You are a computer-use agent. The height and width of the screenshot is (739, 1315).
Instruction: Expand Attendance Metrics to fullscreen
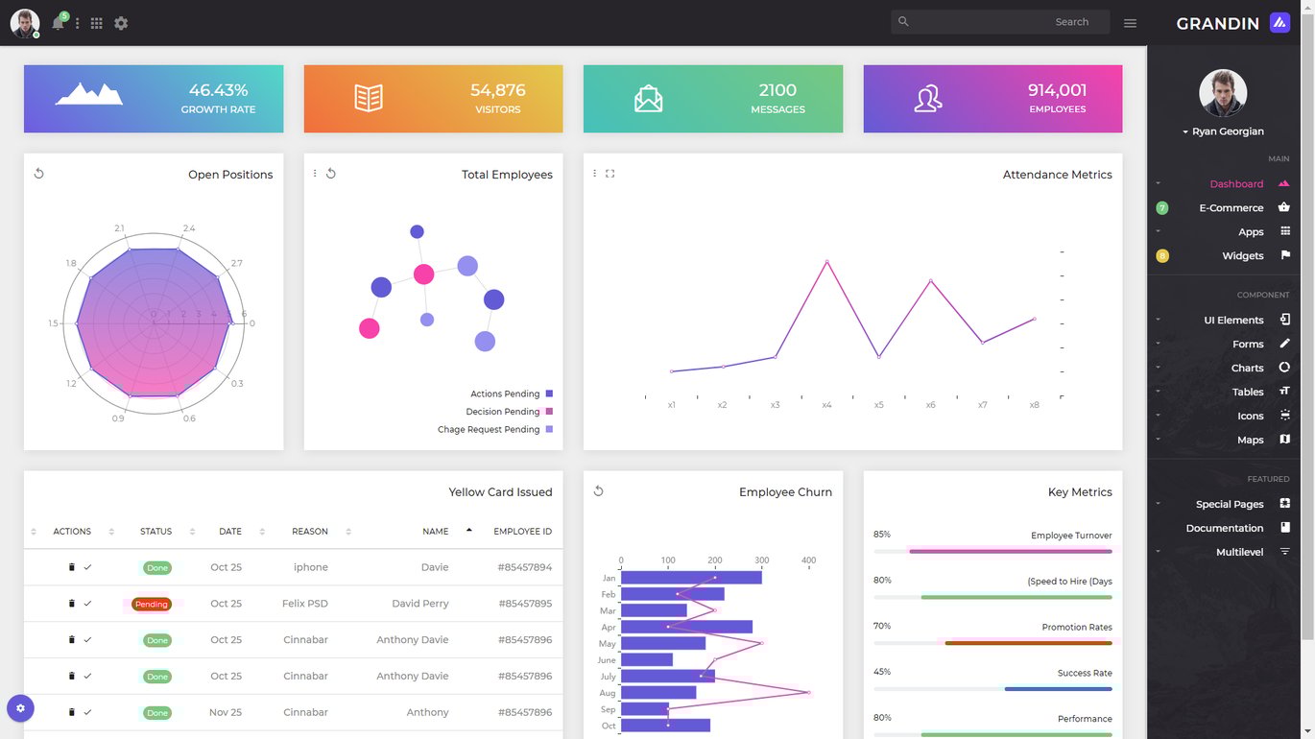610,174
